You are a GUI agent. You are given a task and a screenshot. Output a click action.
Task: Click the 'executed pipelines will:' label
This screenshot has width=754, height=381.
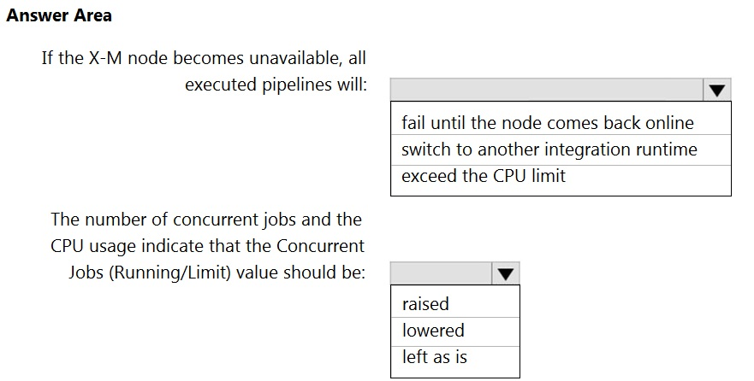click(276, 85)
